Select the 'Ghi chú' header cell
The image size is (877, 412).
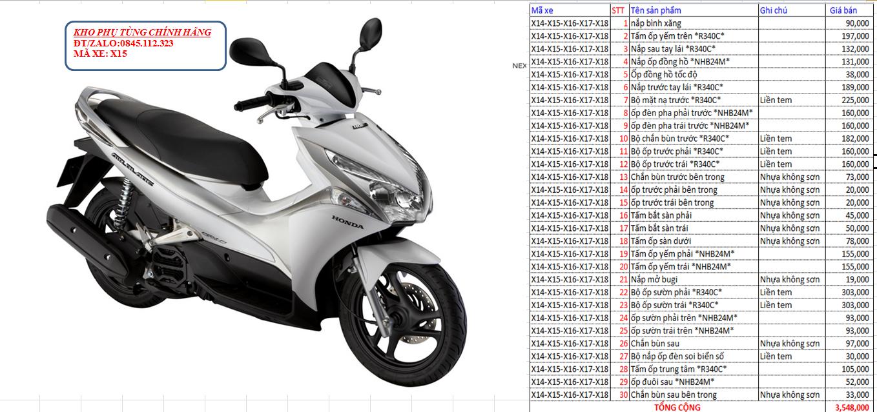click(x=792, y=10)
